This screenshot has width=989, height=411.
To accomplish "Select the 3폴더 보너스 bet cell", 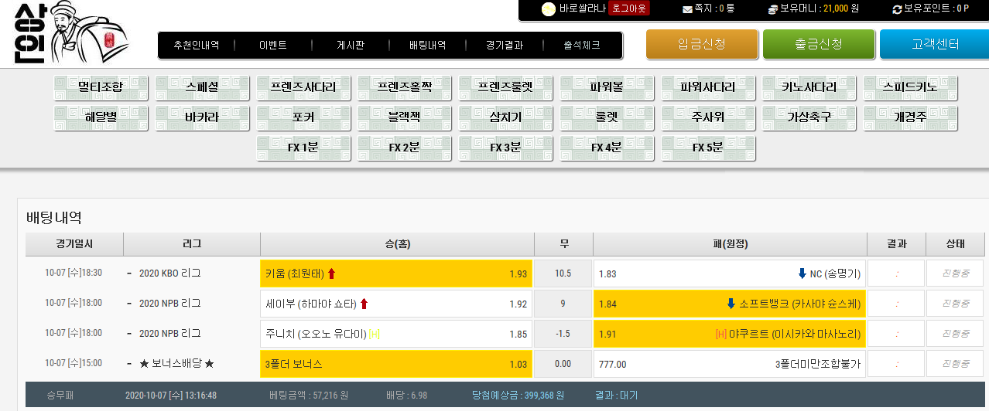I will (x=396, y=364).
